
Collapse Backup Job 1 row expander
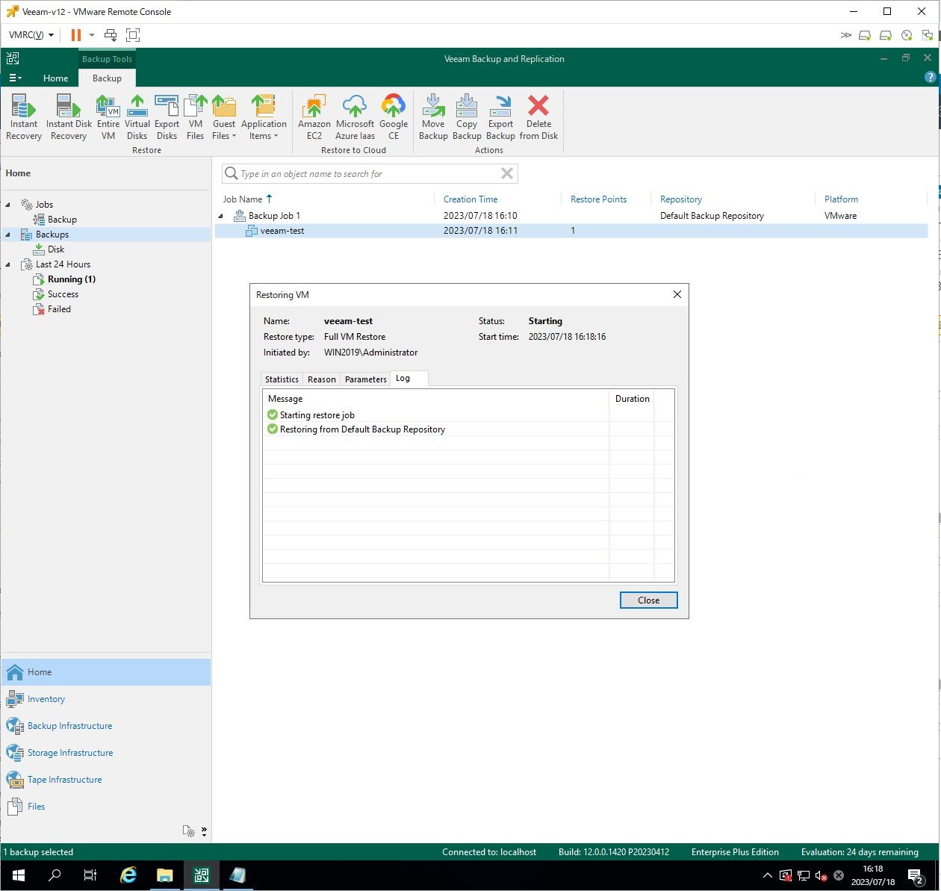tap(220, 216)
